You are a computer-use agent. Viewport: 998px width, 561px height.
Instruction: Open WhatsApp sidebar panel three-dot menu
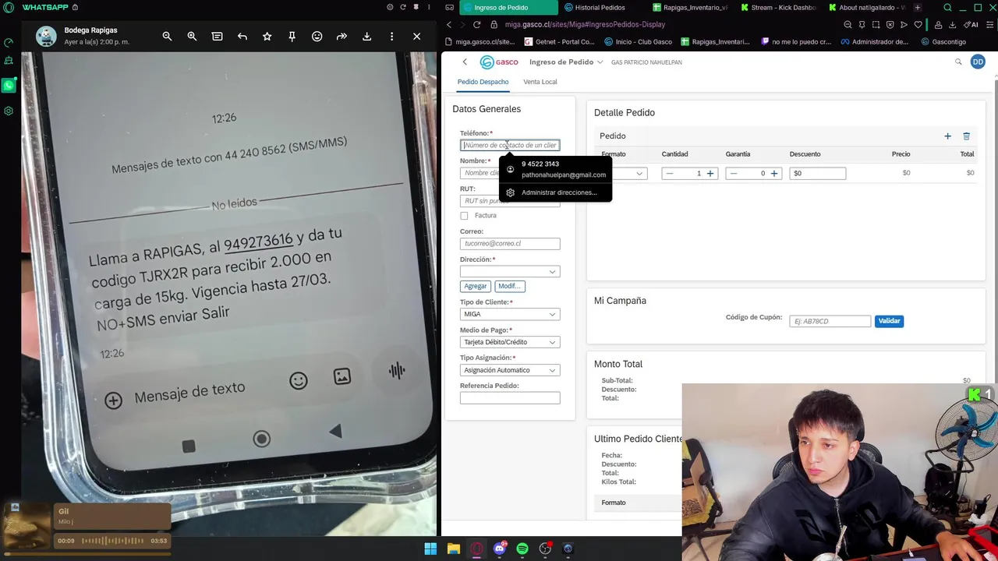[x=427, y=7]
